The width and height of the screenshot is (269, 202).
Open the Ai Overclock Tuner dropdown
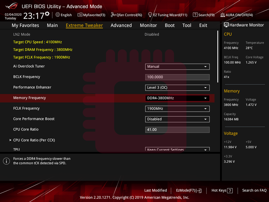[177, 66]
